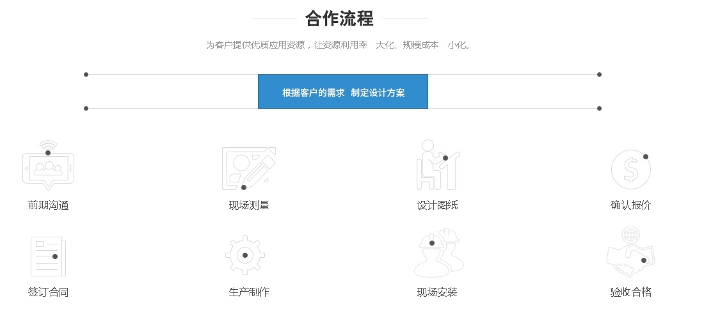The image size is (704, 309).
Task: Click the 设计图纸 seated designer icon
Action: (438, 165)
